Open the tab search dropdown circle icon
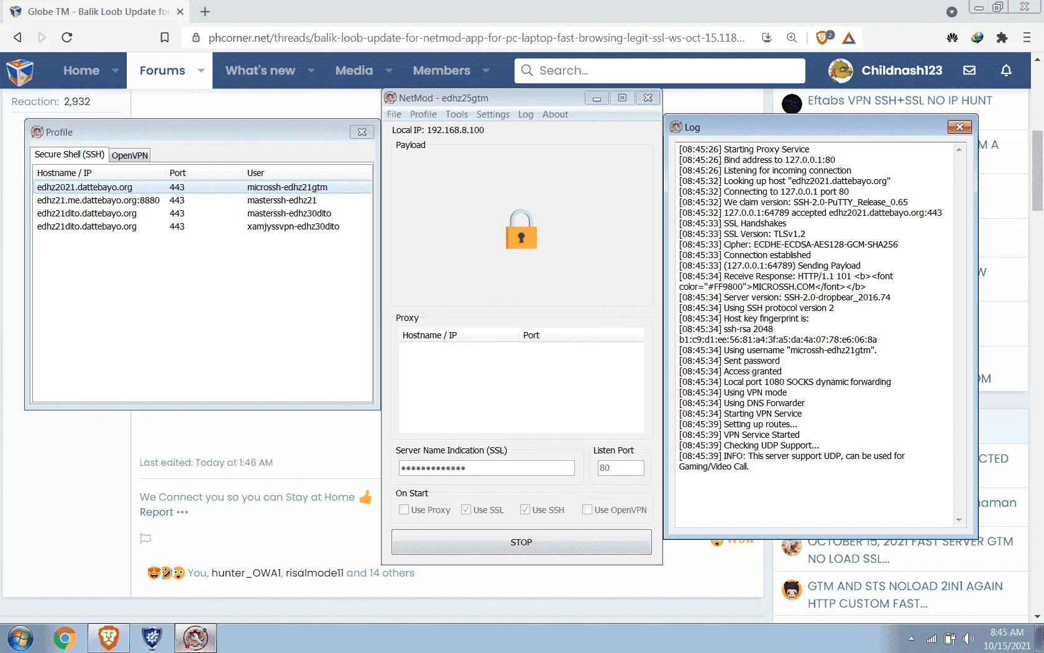This screenshot has height=653, width=1044. (952, 12)
